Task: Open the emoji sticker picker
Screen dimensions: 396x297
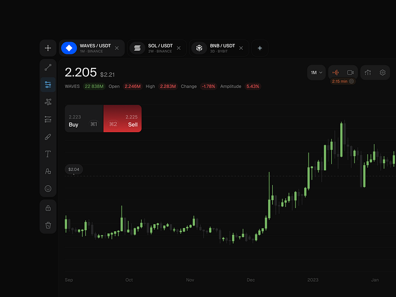Action: (48, 189)
